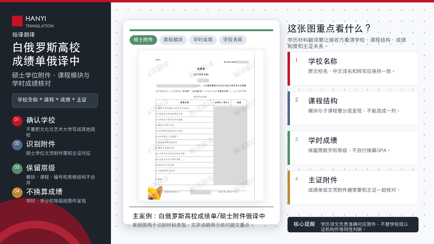Viewport: 434px width, 244px height.
Task: Click the document row 5 白俄罗斯艺术史学
Action: click(165, 171)
